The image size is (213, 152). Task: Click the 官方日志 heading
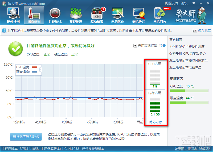click(176, 39)
